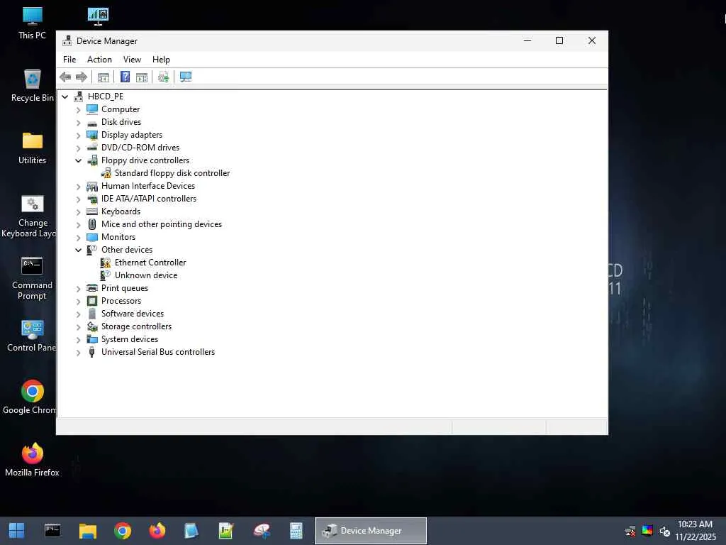Open File Explorer from the taskbar
This screenshot has width=726, height=545.
click(x=87, y=531)
